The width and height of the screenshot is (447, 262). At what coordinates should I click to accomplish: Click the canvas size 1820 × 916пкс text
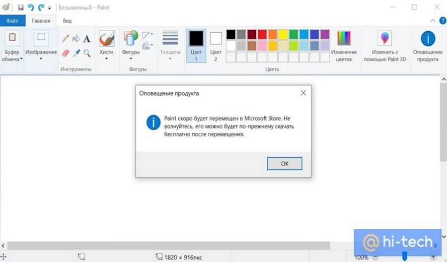[x=183, y=257]
